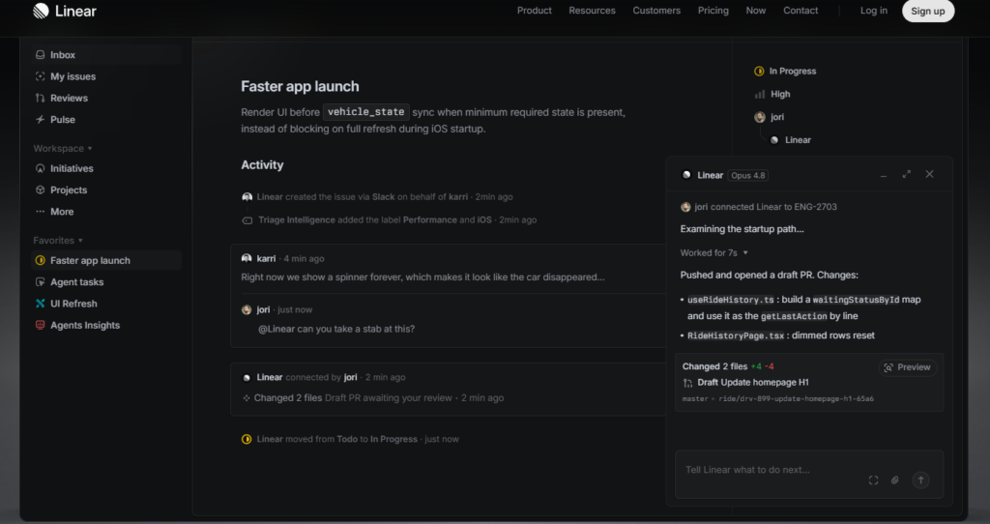
Task: Expand the Worked for 7s details
Action: (714, 252)
